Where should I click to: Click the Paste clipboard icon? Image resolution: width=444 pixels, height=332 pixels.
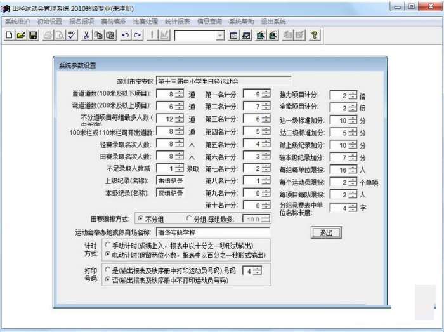(x=111, y=35)
